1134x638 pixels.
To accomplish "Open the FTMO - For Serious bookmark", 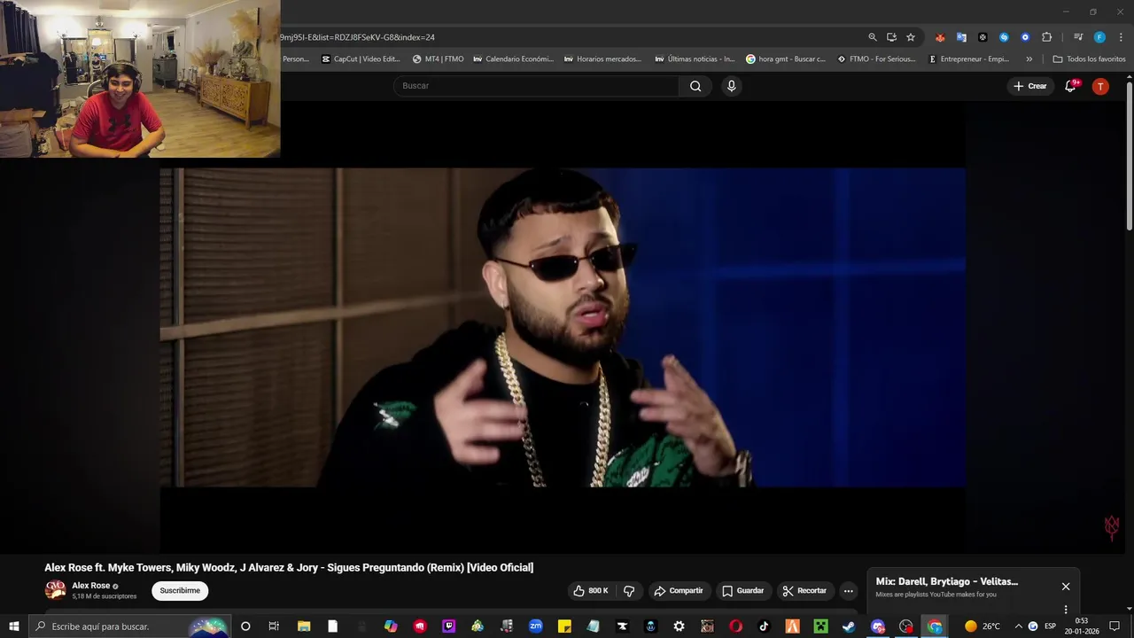I will pos(876,59).
